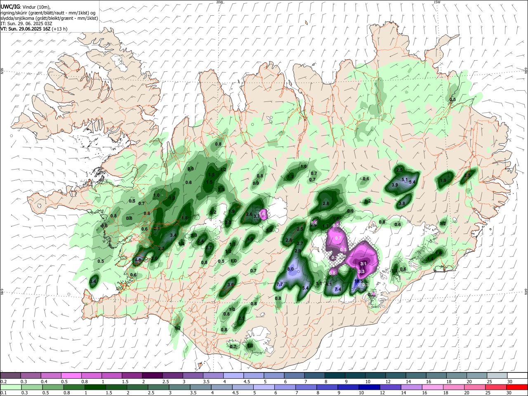Click the '0.1' label on the bottom legend row

point(3,394)
